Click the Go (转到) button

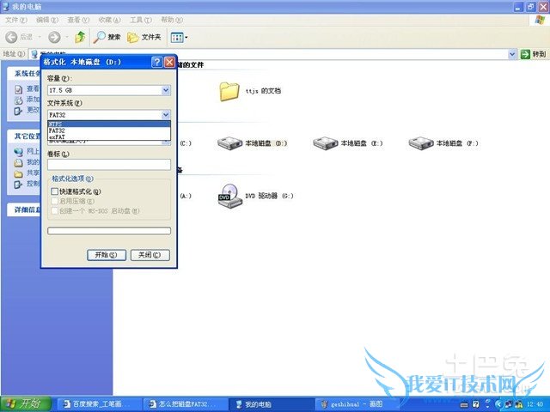(x=534, y=54)
